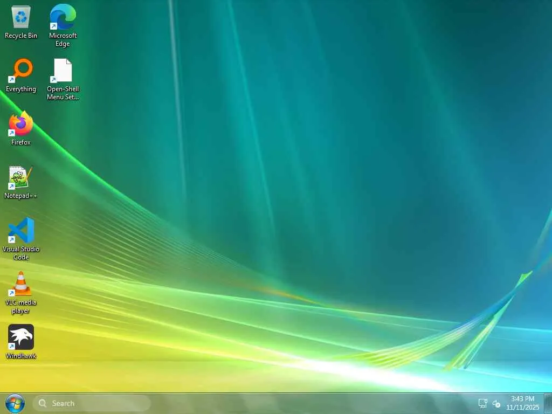The height and width of the screenshot is (414, 552).
Task: Select the Recycle Bin desktop icon
Action: pos(21,22)
